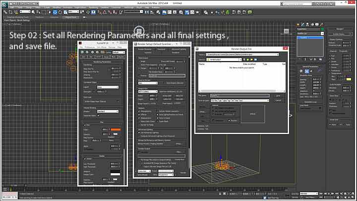Viewport: 357px width, 201px height.
Task: Open the 3ds Max application button menu
Action: click(4, 4)
